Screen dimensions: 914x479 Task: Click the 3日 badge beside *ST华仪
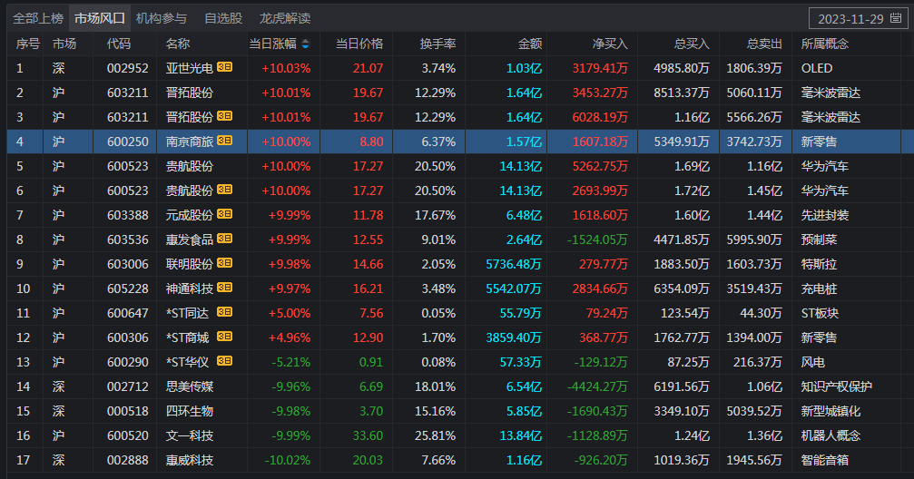225,362
